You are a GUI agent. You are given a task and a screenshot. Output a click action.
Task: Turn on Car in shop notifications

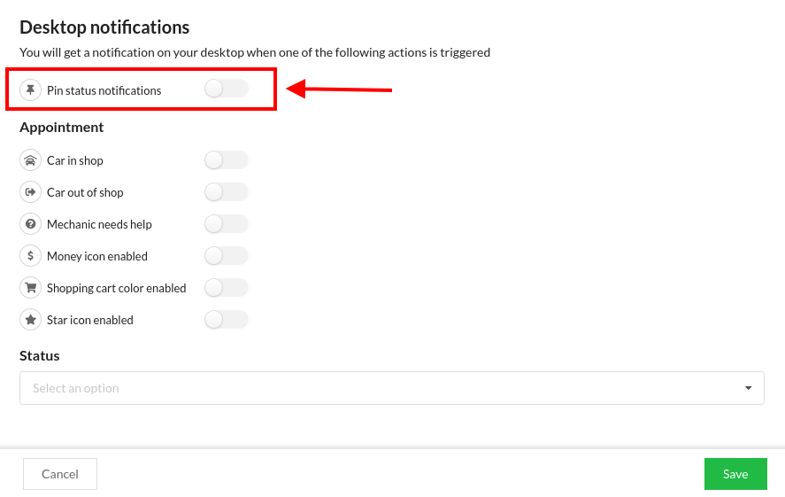pyautogui.click(x=226, y=160)
